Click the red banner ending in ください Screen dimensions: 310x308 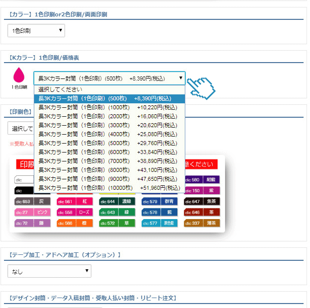(x=201, y=164)
